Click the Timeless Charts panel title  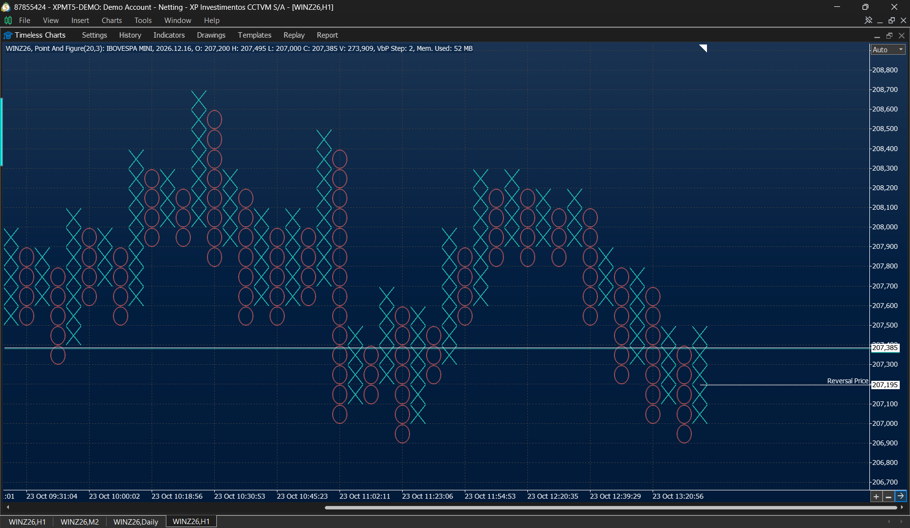tap(40, 35)
